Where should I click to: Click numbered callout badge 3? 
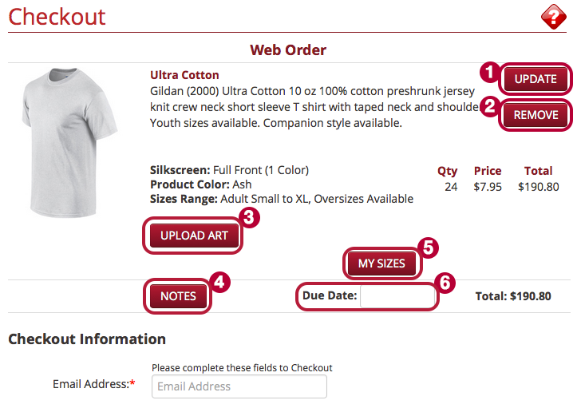[x=249, y=217]
